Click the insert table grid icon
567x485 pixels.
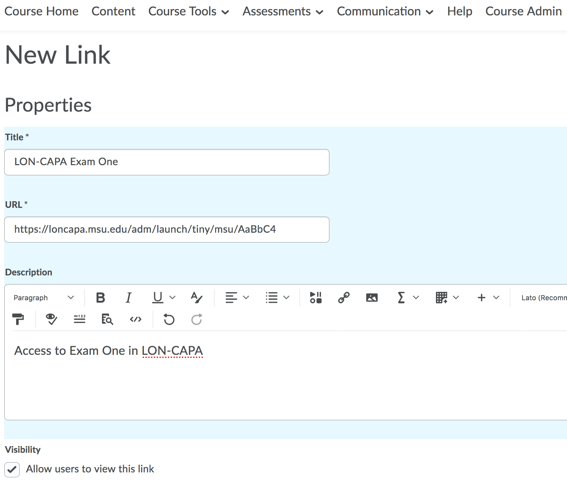point(442,298)
